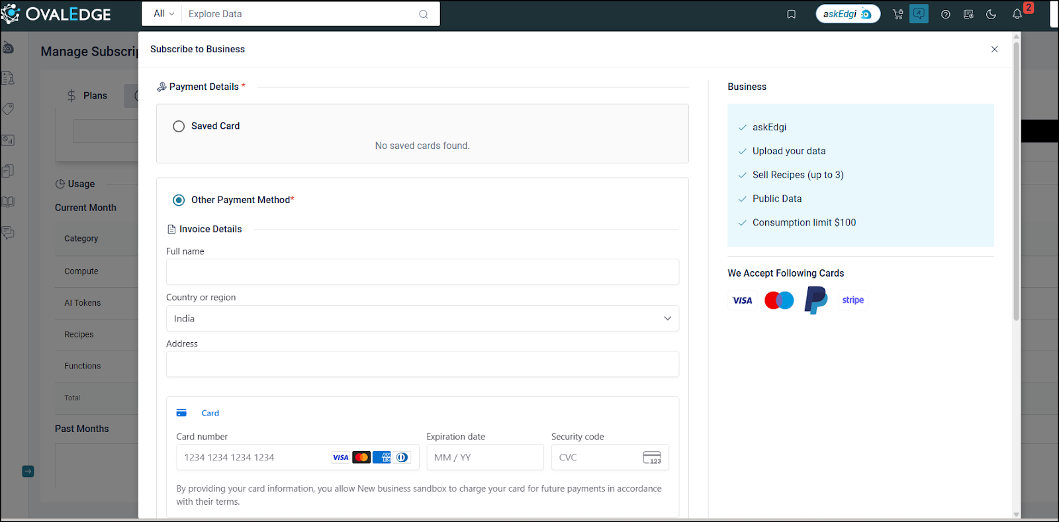Click the settings list icon beside the moon
The width and height of the screenshot is (1059, 522).
point(968,14)
